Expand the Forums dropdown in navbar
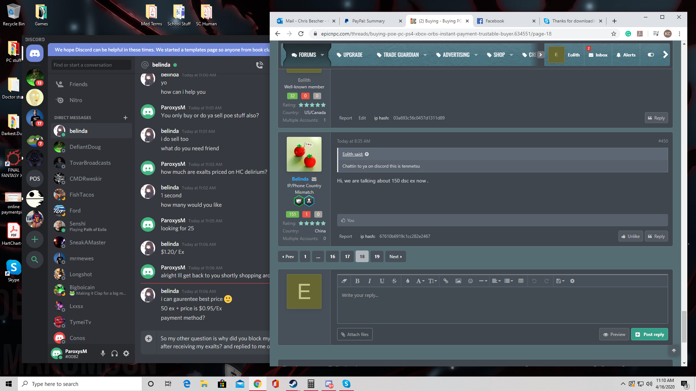Viewport: 696px width, 391px height. (323, 54)
